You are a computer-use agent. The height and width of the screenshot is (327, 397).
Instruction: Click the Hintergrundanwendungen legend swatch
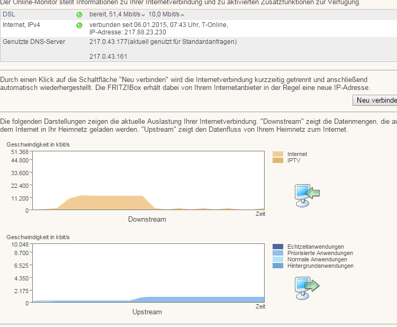(278, 266)
